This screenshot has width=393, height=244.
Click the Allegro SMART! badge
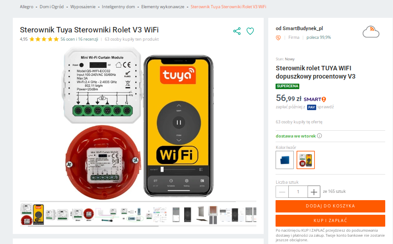click(x=314, y=99)
